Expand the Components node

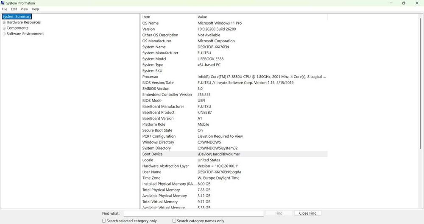(4, 28)
